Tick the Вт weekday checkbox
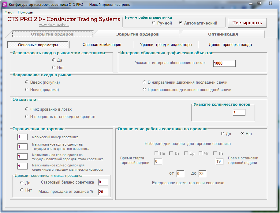Screen dimensions: 280x213 coord(171,153)
